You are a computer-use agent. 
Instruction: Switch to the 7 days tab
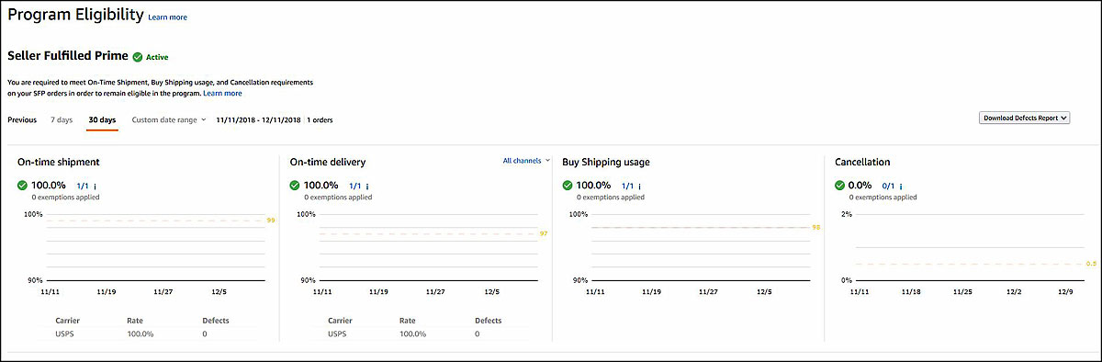(x=62, y=119)
